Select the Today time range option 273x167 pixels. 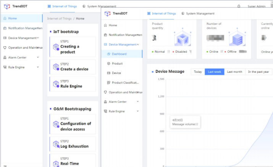click(198, 72)
